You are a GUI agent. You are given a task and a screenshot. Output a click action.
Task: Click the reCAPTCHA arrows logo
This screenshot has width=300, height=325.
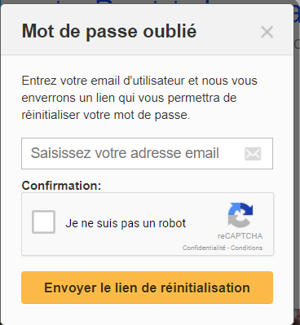(240, 215)
